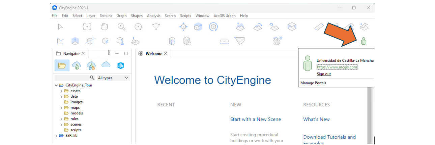Open the What's New link

[x=316, y=119]
